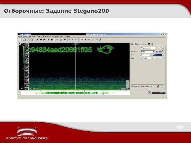
Task: Open the window size dropdown
Action: [x=146, y=55]
